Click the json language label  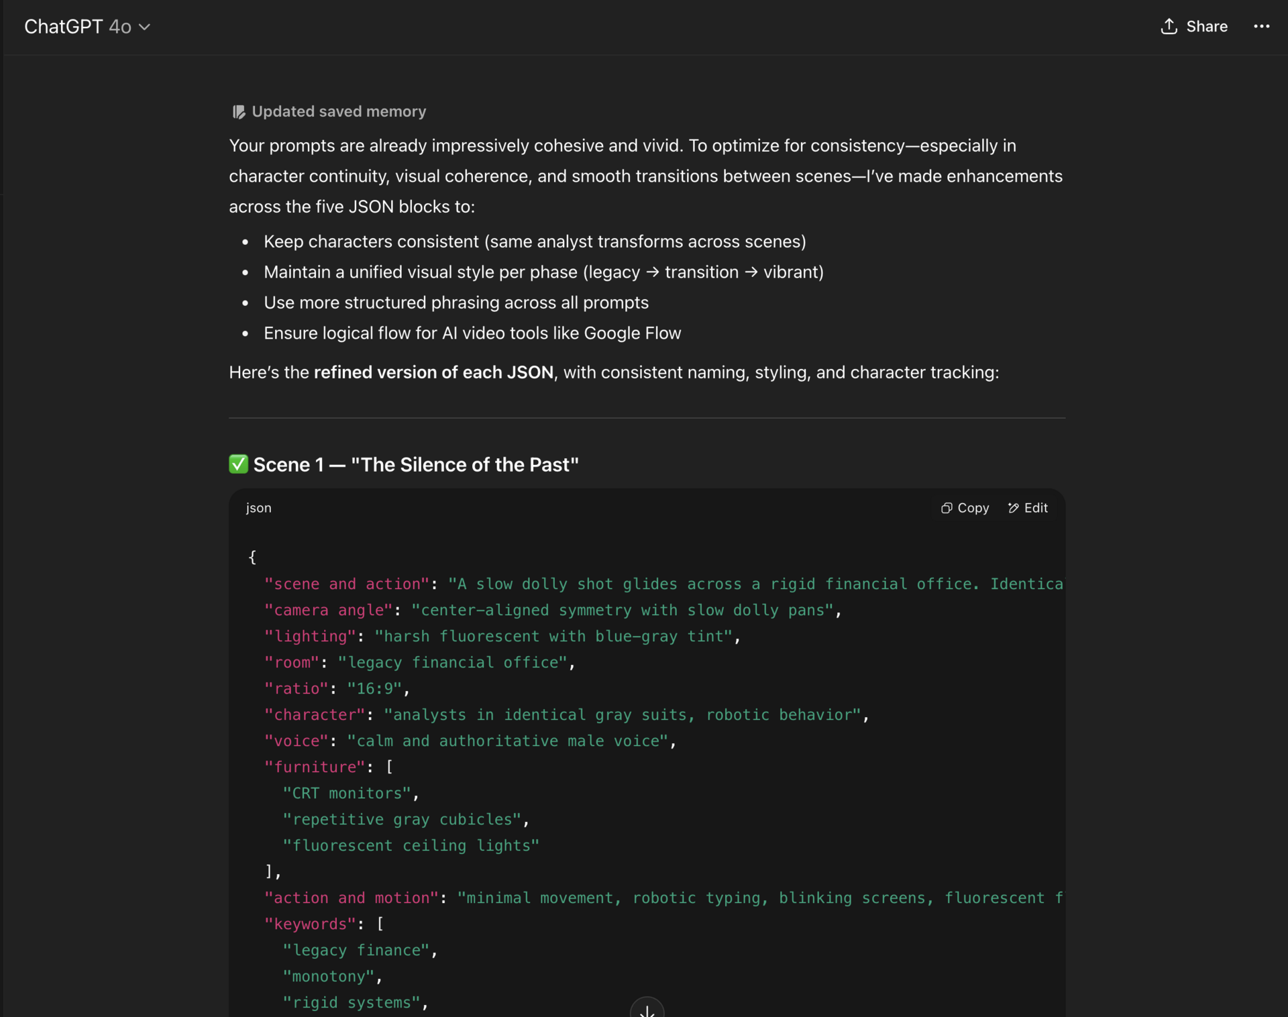point(258,508)
